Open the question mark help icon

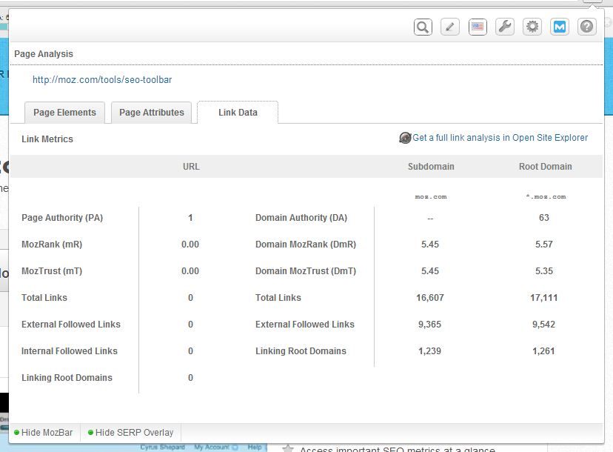[587, 27]
